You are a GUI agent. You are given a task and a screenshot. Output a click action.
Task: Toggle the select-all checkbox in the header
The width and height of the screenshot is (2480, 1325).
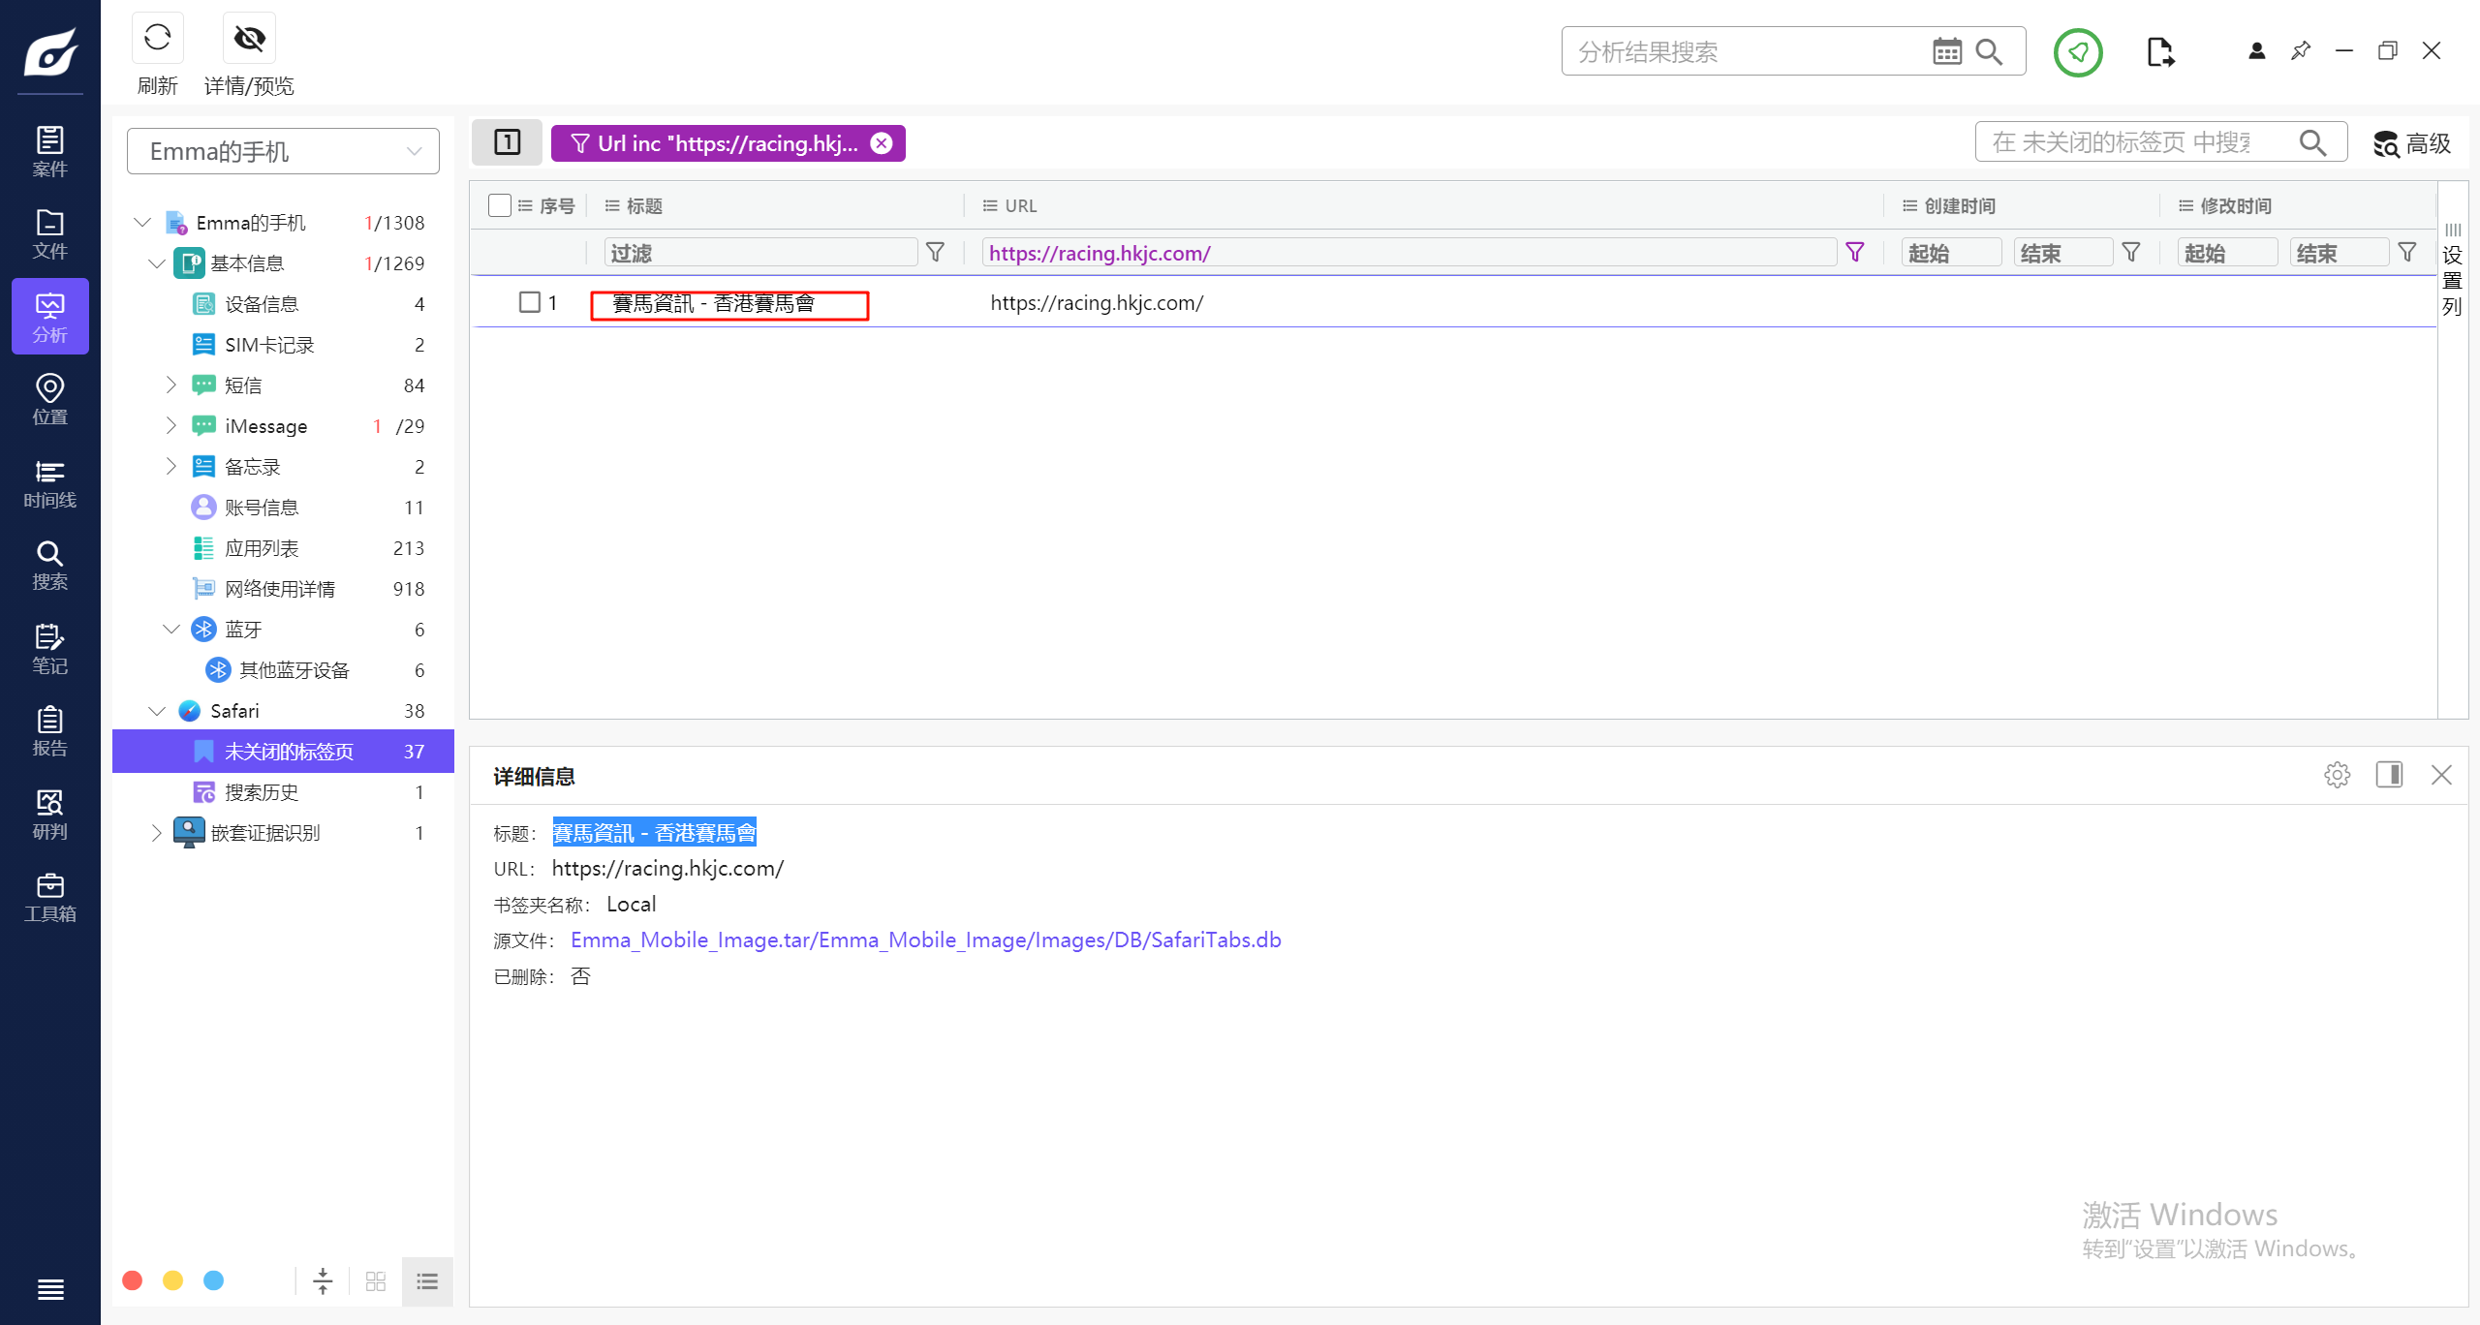coord(500,205)
